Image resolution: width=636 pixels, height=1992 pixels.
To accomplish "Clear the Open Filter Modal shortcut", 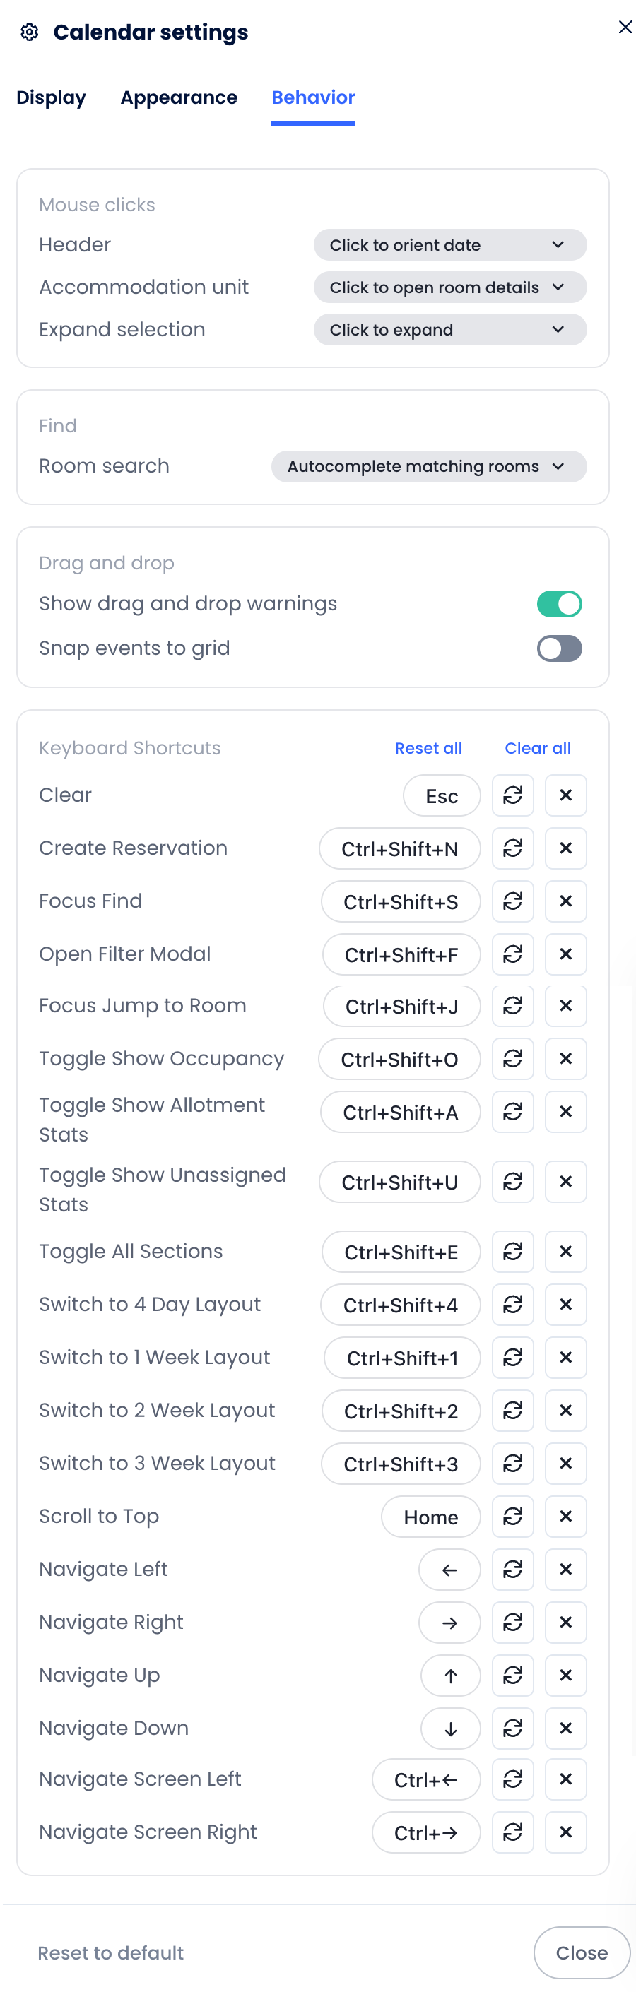I will point(565,954).
